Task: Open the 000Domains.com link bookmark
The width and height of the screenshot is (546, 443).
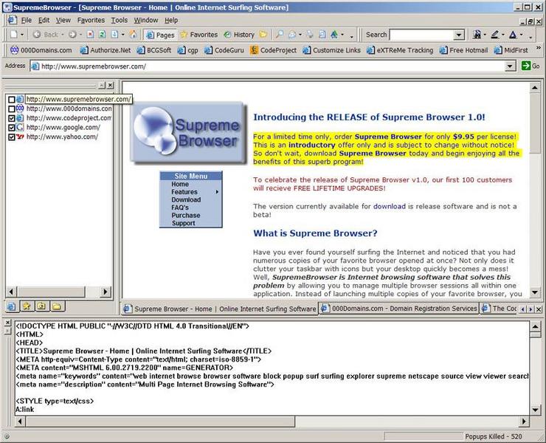Action: coord(41,50)
